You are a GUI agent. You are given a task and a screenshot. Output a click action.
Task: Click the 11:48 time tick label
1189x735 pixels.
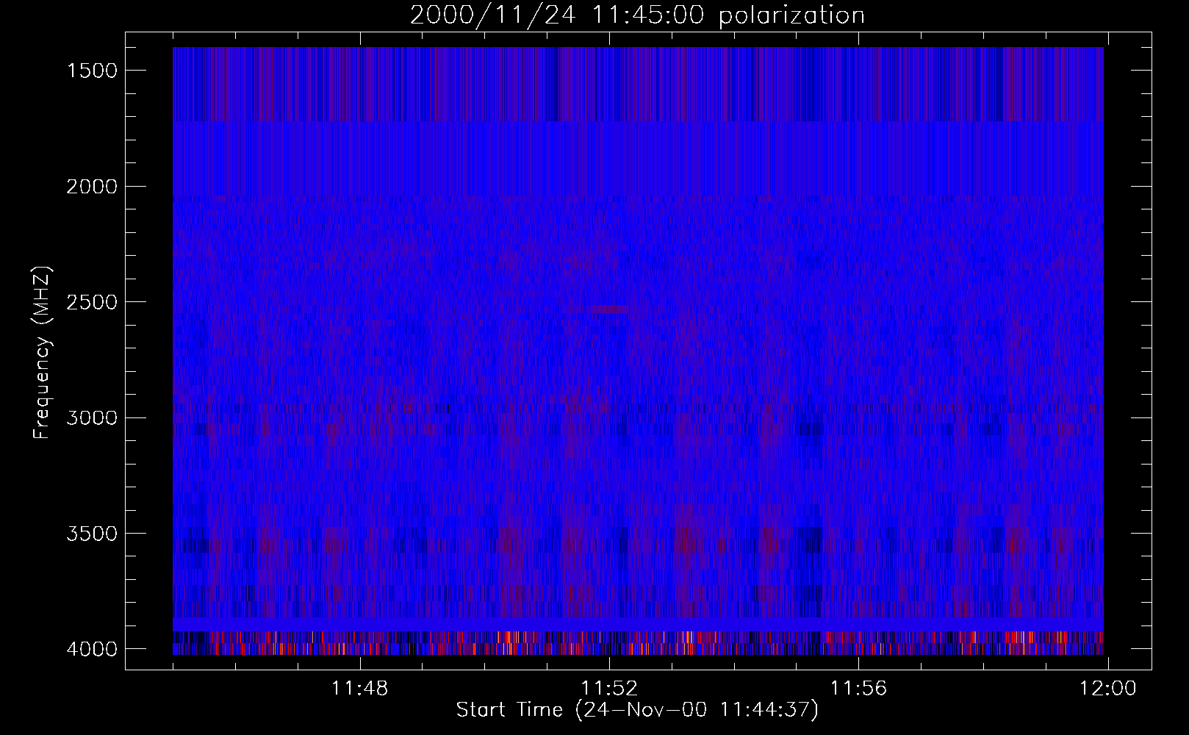click(x=360, y=689)
